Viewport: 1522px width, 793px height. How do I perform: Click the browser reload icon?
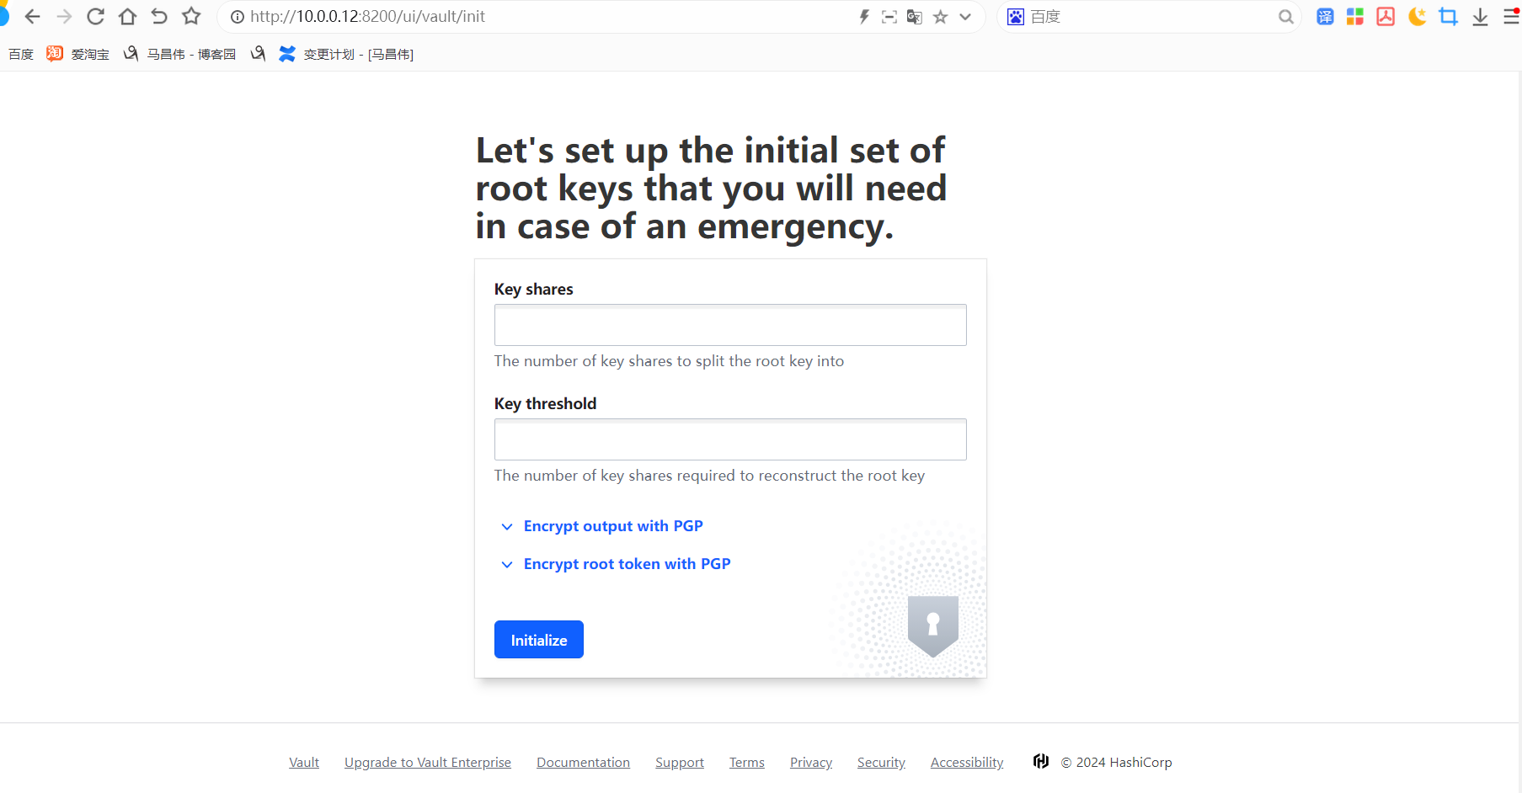click(x=96, y=17)
